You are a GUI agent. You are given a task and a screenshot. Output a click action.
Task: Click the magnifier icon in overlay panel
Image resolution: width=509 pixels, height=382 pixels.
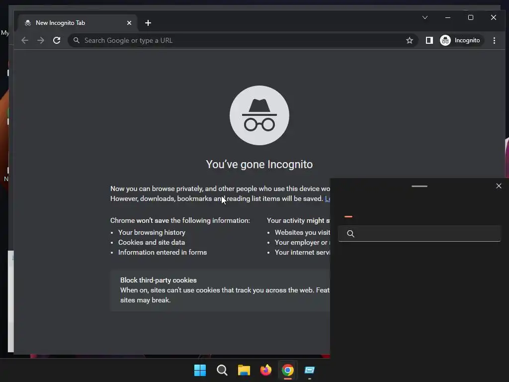(x=350, y=234)
